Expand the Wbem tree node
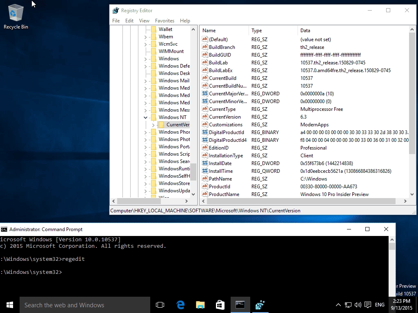The image size is (418, 313). pos(146,37)
